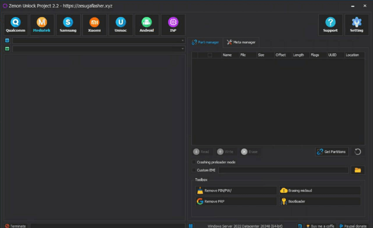Switch to the Part manager tab

[205, 43]
